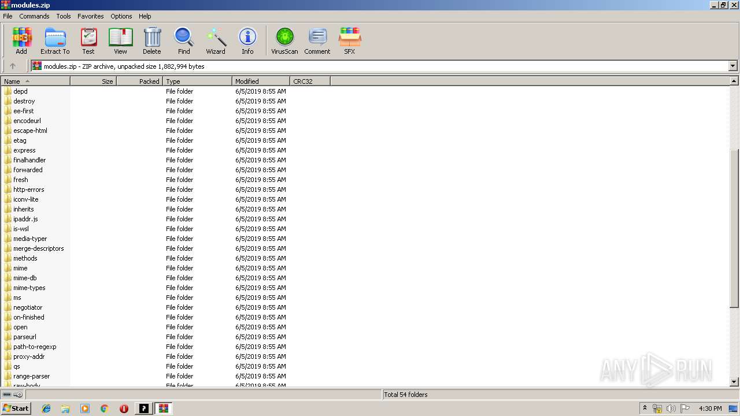Select the merge-descriptors folder
The image size is (740, 416).
point(38,248)
